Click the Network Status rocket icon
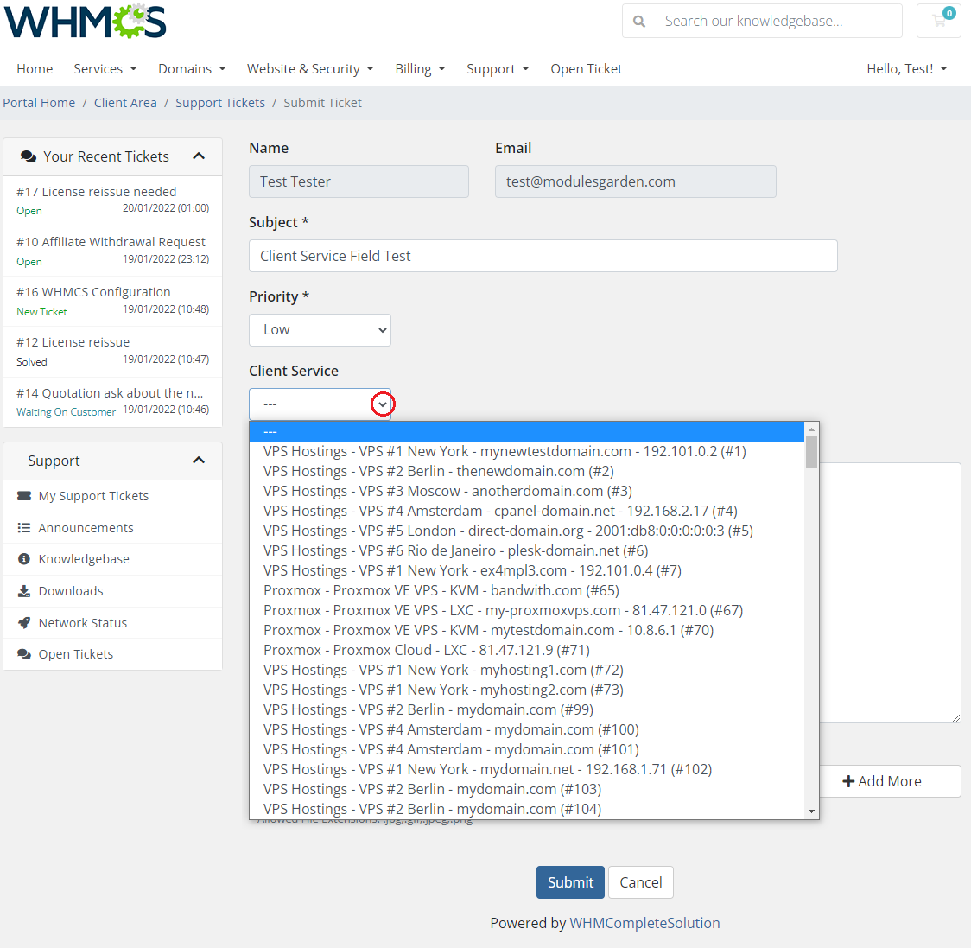The height and width of the screenshot is (948, 971). point(24,623)
